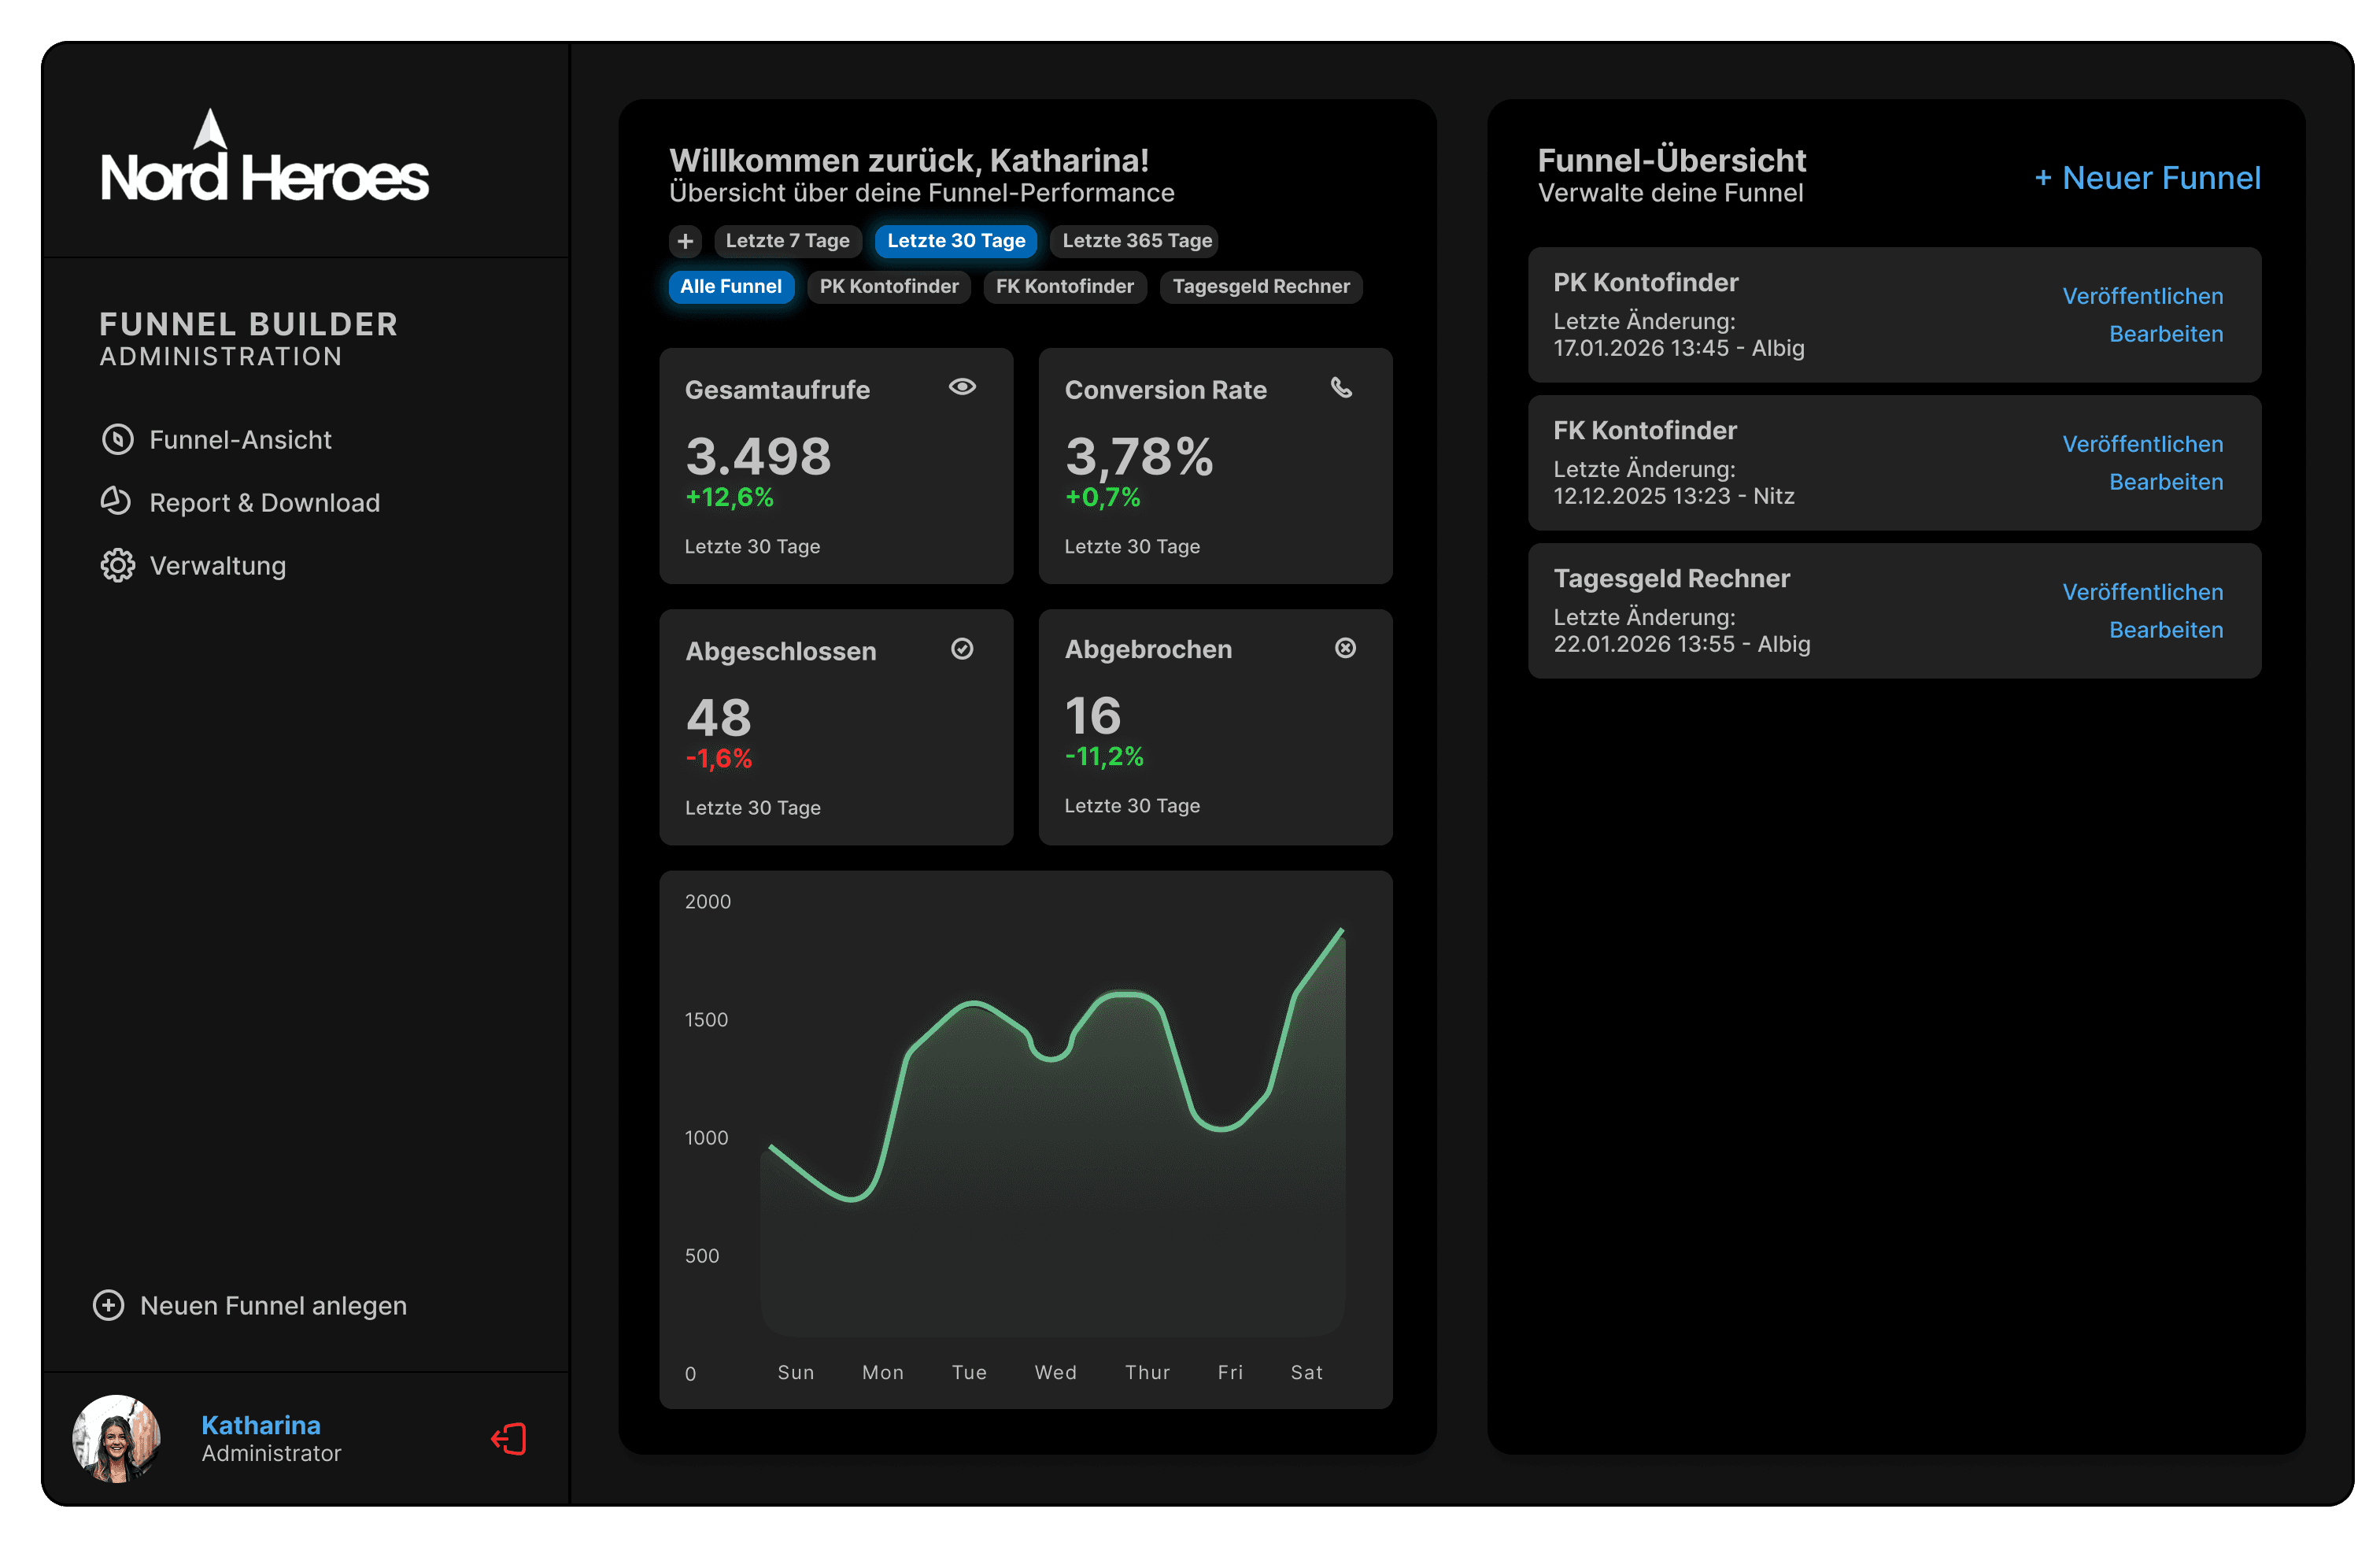Open Report & Download page
The width and height of the screenshot is (2380, 1546).
click(x=264, y=503)
